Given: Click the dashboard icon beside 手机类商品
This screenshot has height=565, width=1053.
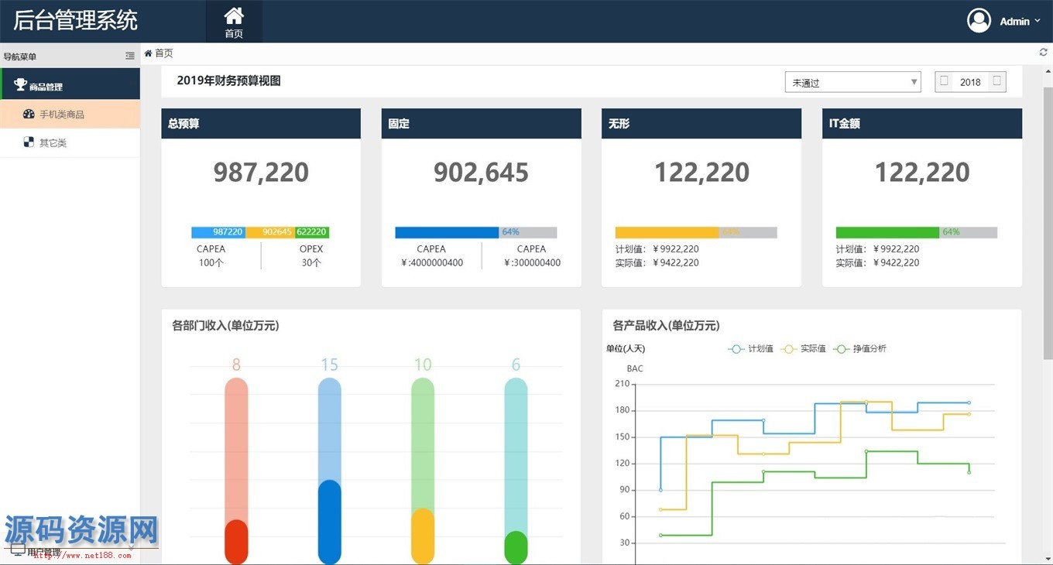Looking at the screenshot, I should coord(29,115).
